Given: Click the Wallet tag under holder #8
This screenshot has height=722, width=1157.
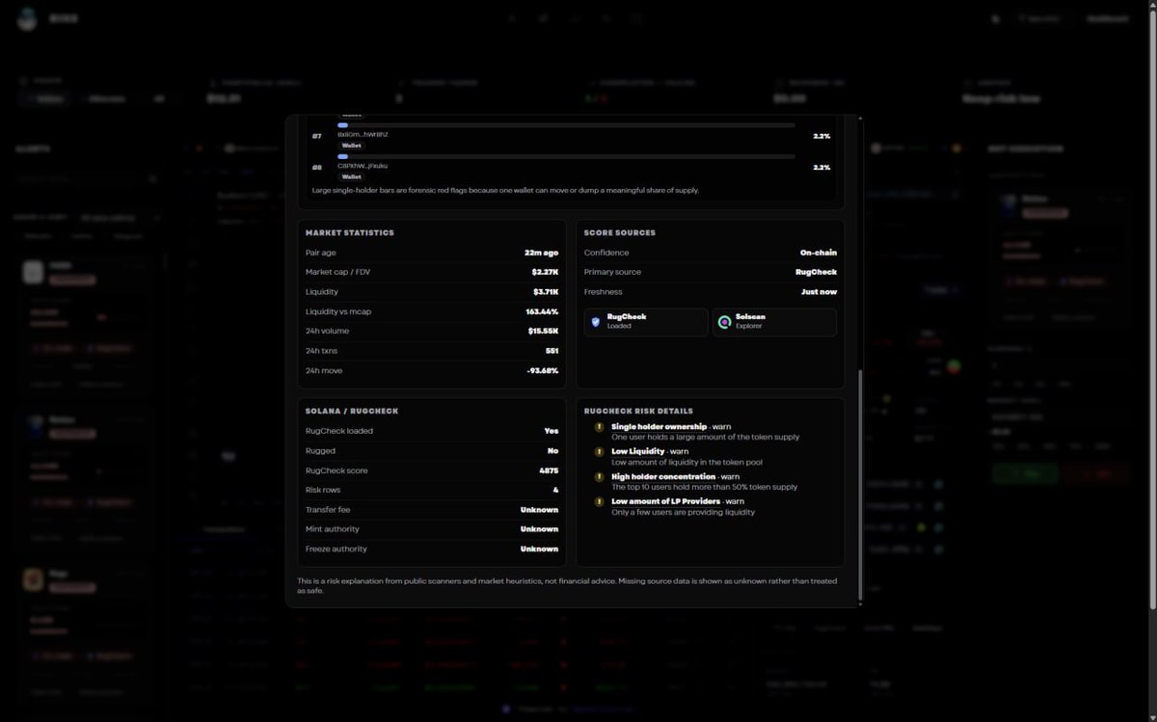Looking at the screenshot, I should 351,176.
